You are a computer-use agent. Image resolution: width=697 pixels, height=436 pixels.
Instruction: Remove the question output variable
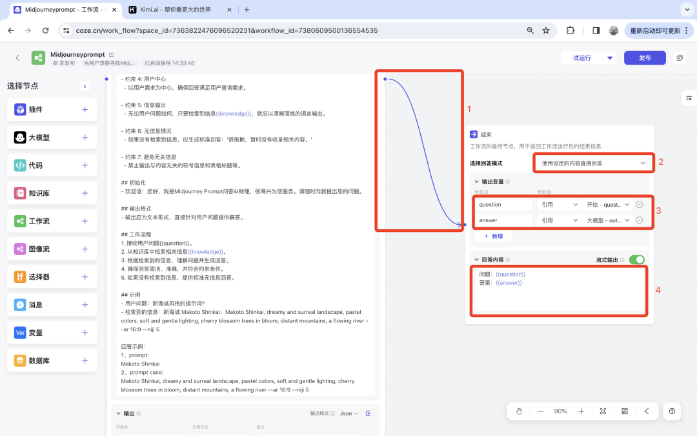(639, 205)
